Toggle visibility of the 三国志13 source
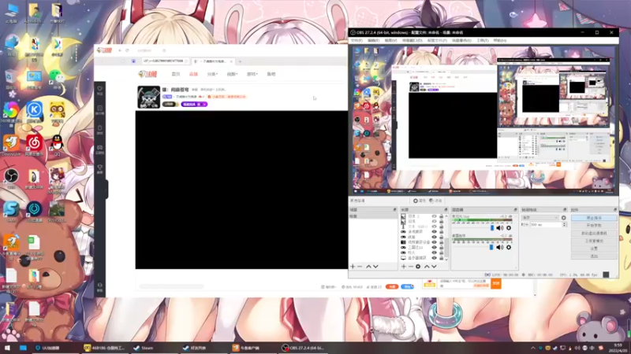This screenshot has height=354, width=631. [434, 247]
